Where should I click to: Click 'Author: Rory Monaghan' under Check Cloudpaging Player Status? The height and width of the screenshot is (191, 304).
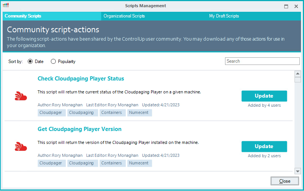[60, 105]
